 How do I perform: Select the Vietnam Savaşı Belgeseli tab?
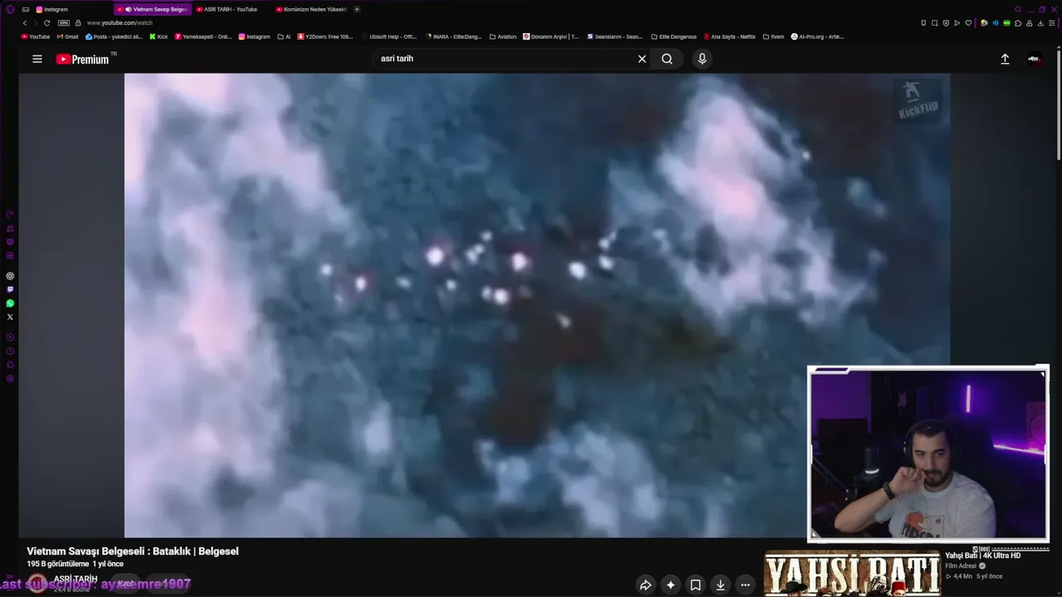click(x=153, y=9)
